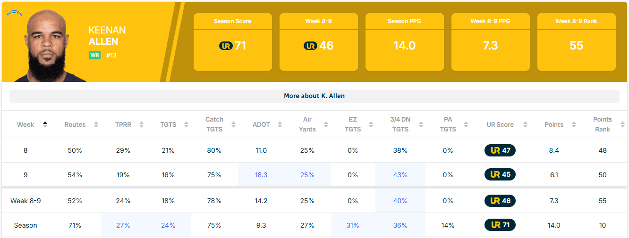Sort by TPRR column arrows
629x238 pixels.
pyautogui.click(x=140, y=124)
